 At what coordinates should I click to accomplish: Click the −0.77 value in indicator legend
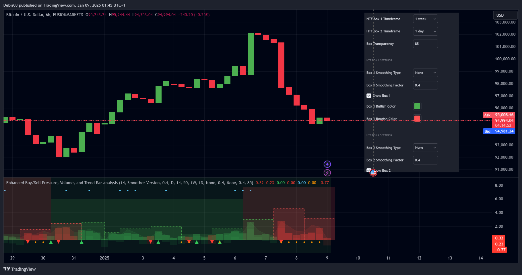pyautogui.click(x=324, y=183)
